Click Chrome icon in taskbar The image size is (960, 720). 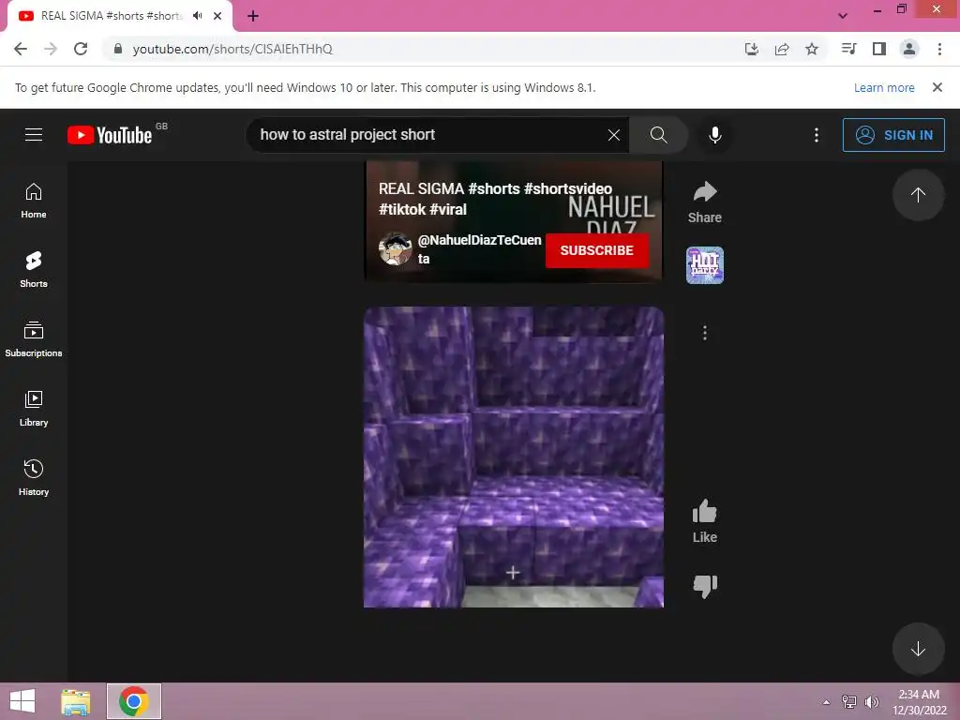click(x=134, y=701)
